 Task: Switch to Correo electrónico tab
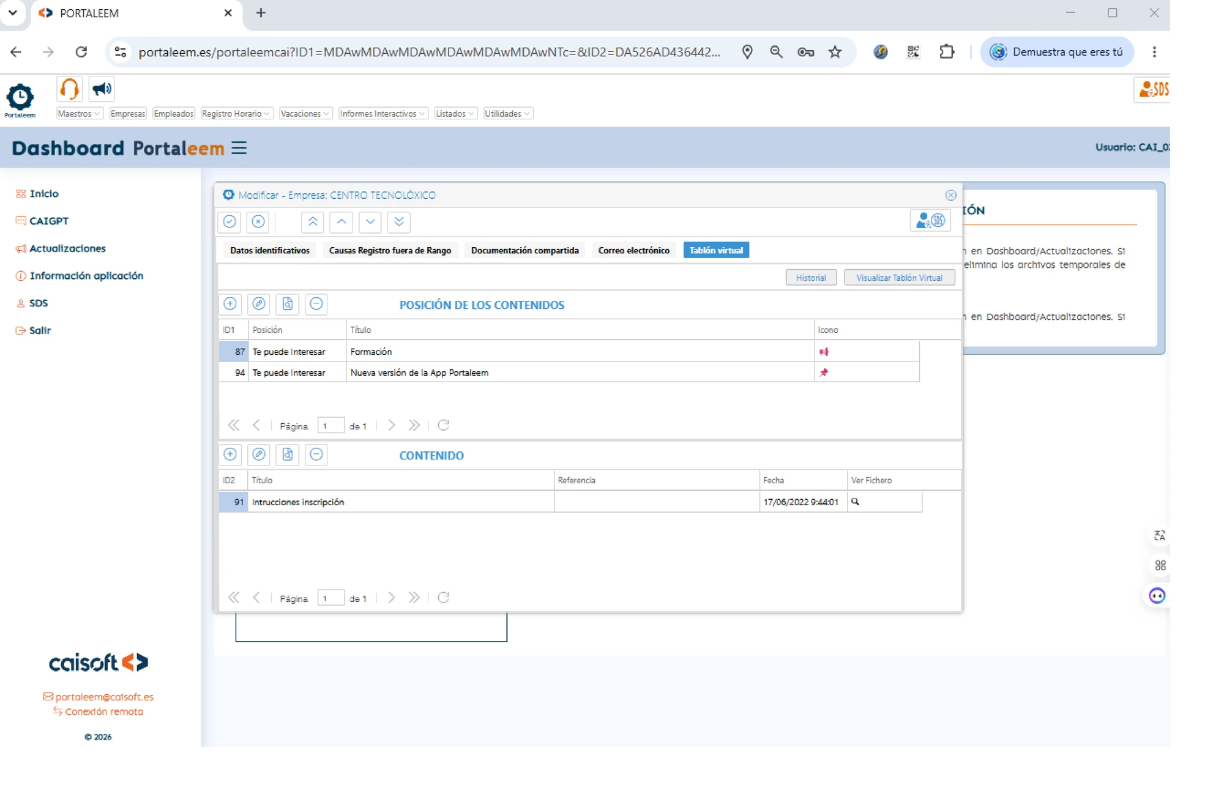633,250
